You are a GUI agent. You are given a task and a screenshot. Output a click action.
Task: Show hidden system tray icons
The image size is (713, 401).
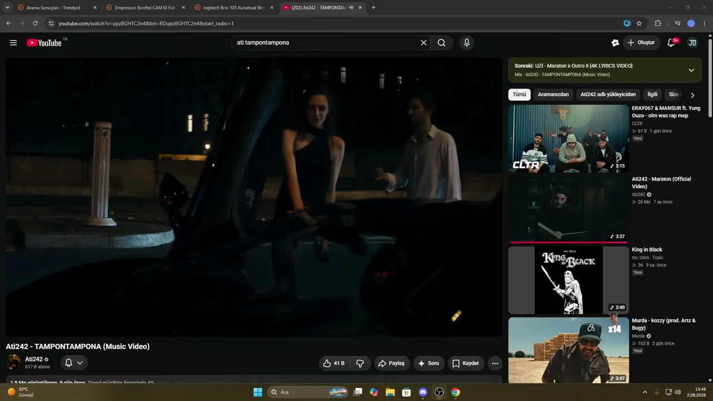(x=645, y=392)
